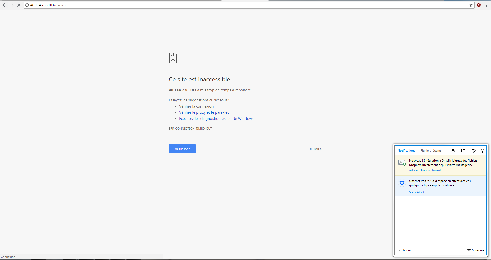Image resolution: width=491 pixels, height=260 pixels.
Task: Click the address bar URL field
Action: pyautogui.click(x=230, y=5)
